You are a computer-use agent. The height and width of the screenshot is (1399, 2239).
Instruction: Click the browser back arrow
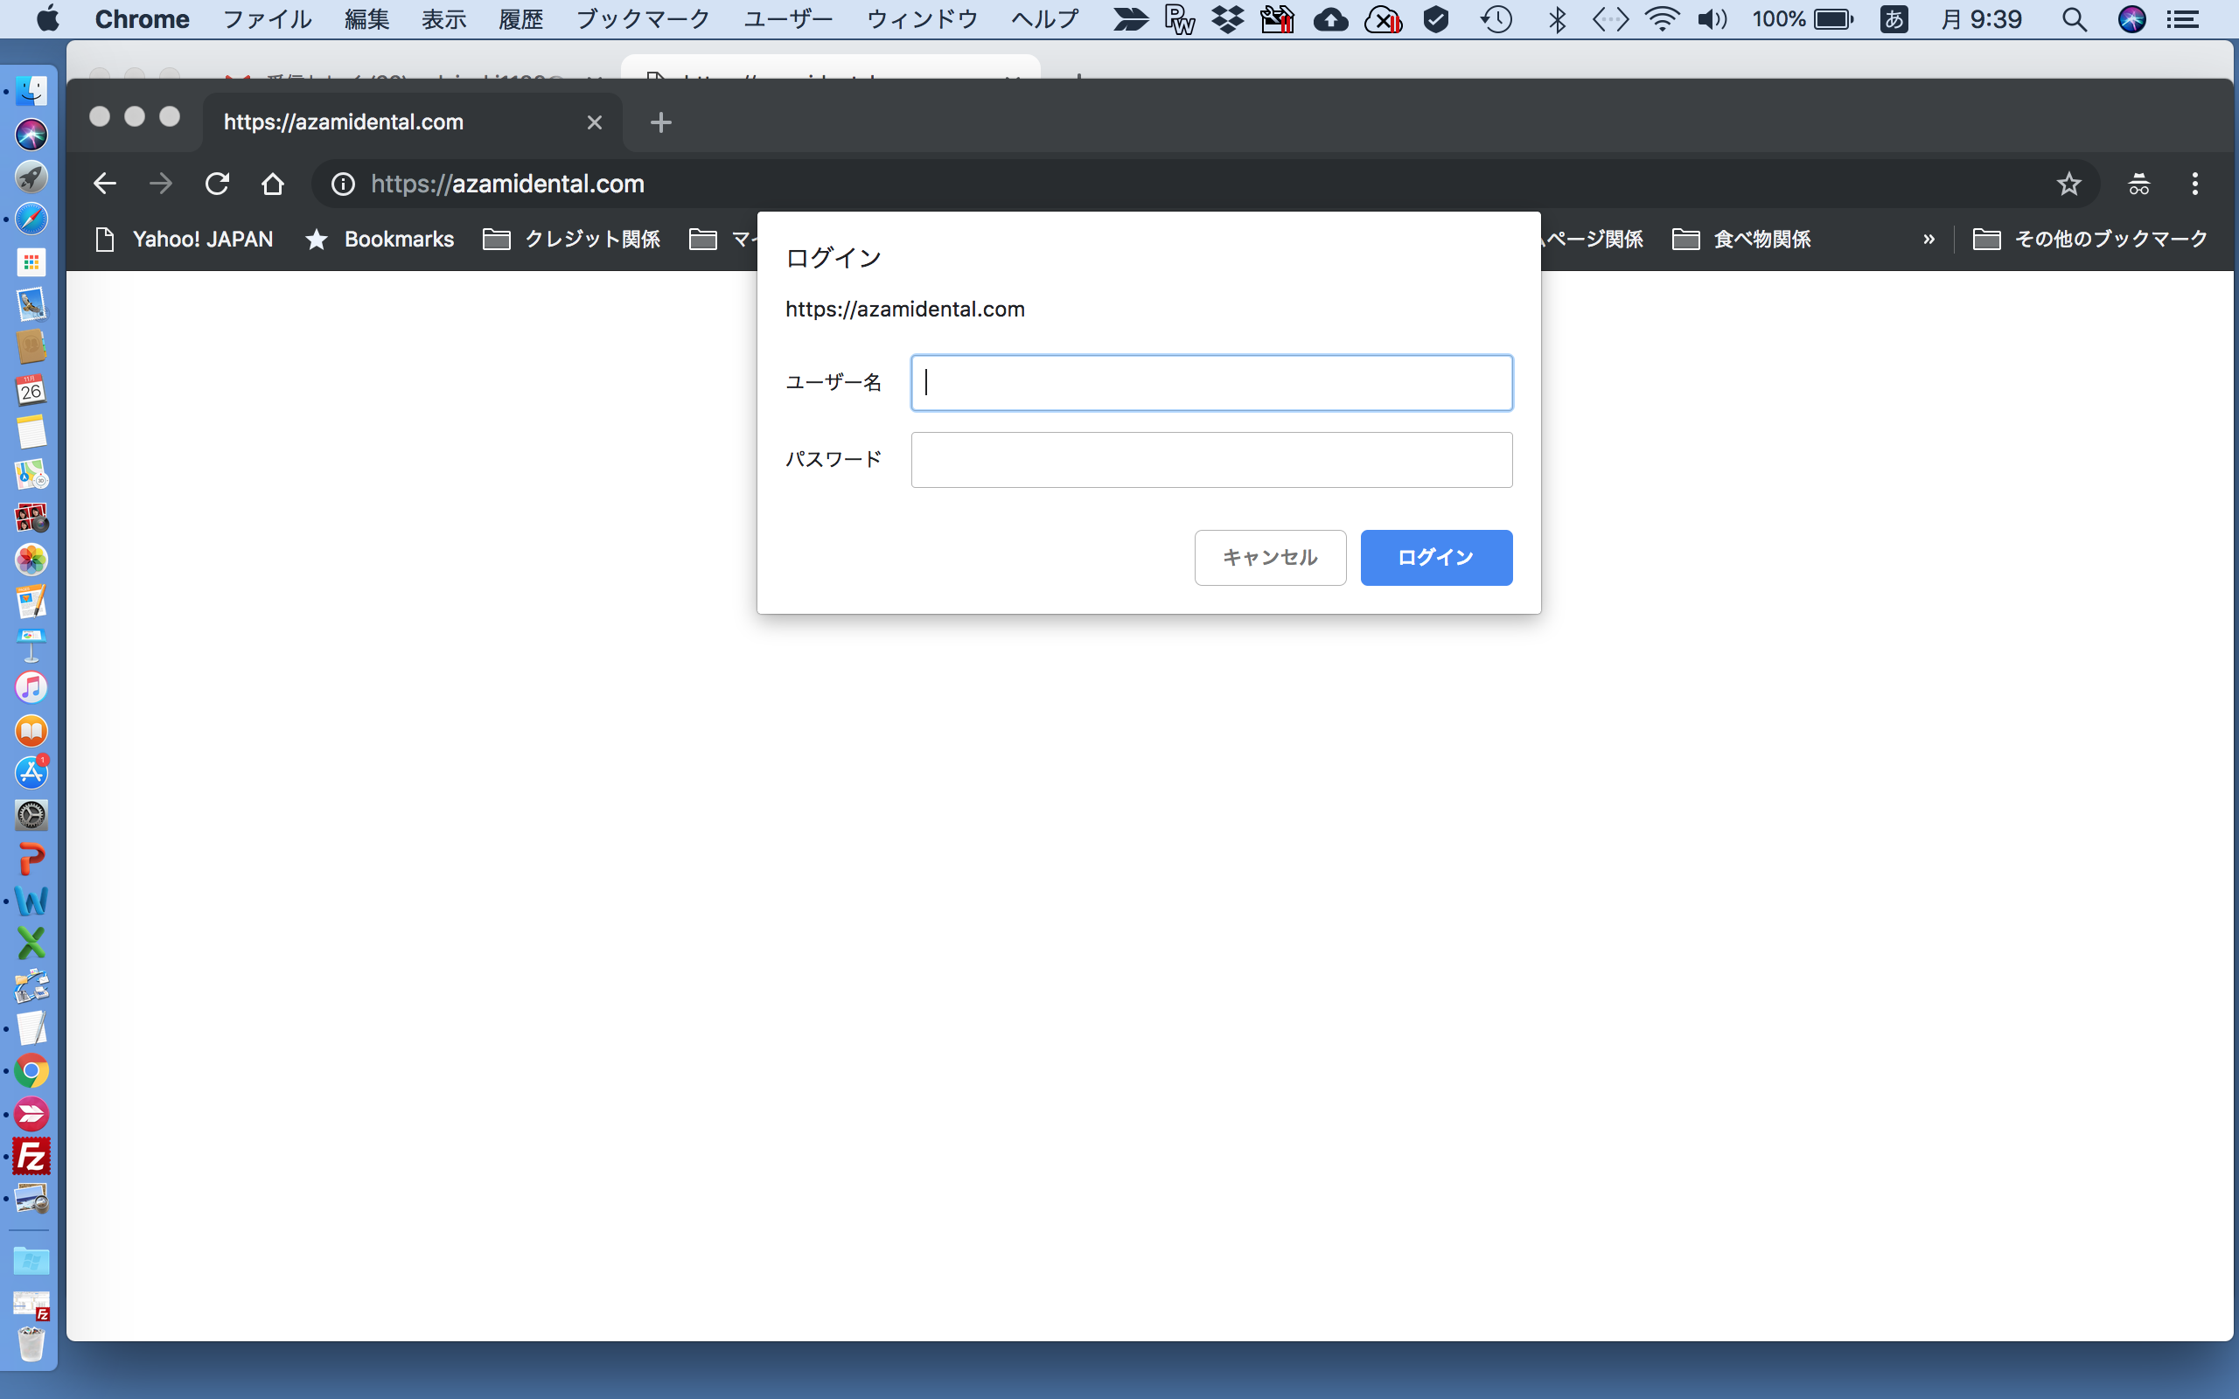click(105, 184)
